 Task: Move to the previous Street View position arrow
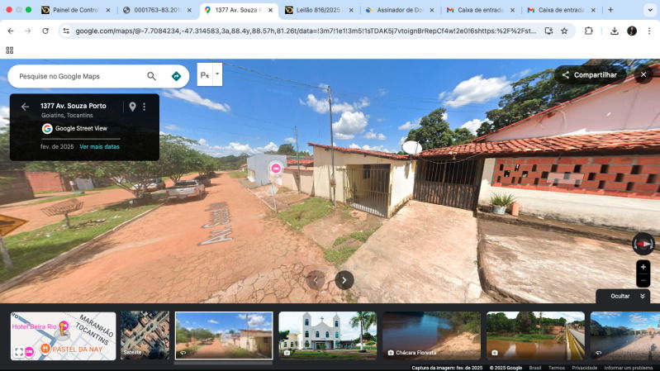click(316, 280)
